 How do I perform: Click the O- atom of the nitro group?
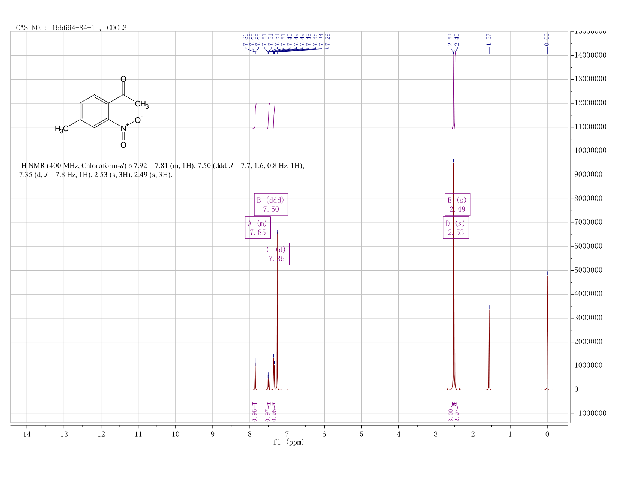pyautogui.click(x=138, y=120)
